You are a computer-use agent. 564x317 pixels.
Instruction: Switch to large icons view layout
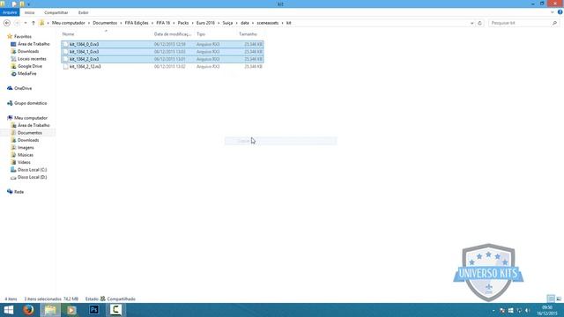coord(559,299)
